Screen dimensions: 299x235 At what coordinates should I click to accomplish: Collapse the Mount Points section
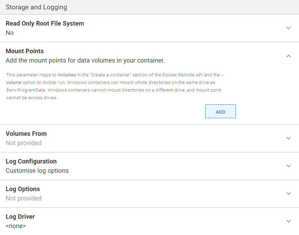(288, 56)
